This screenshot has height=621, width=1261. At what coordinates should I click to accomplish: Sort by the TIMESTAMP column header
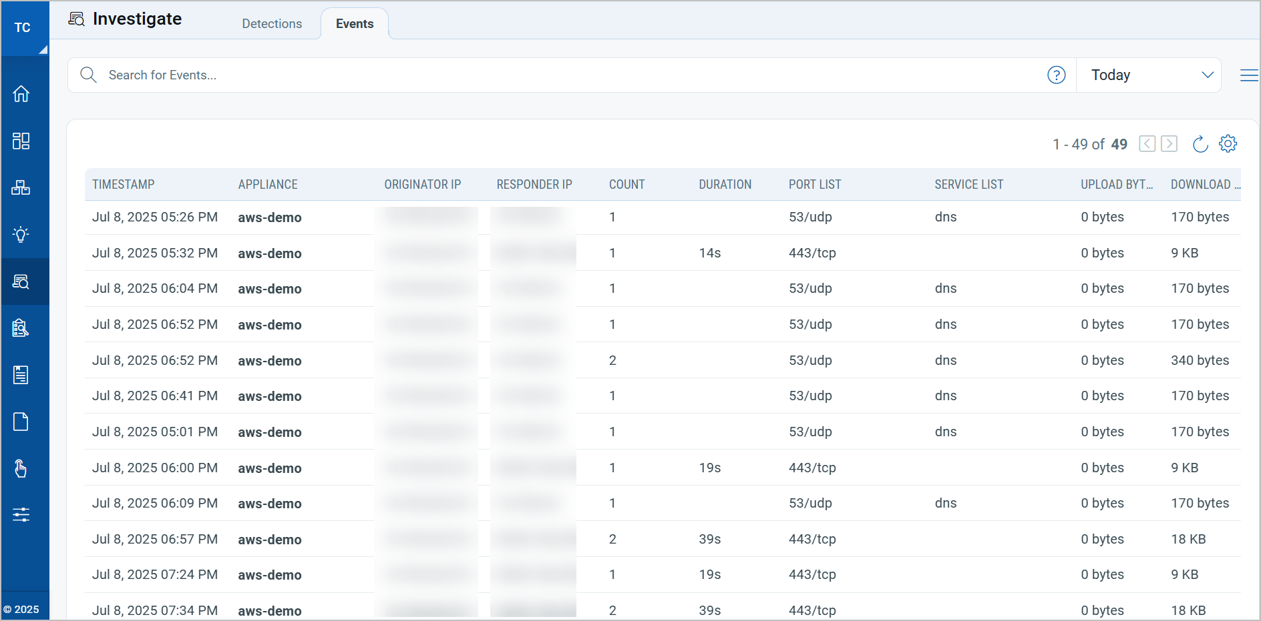pos(124,184)
